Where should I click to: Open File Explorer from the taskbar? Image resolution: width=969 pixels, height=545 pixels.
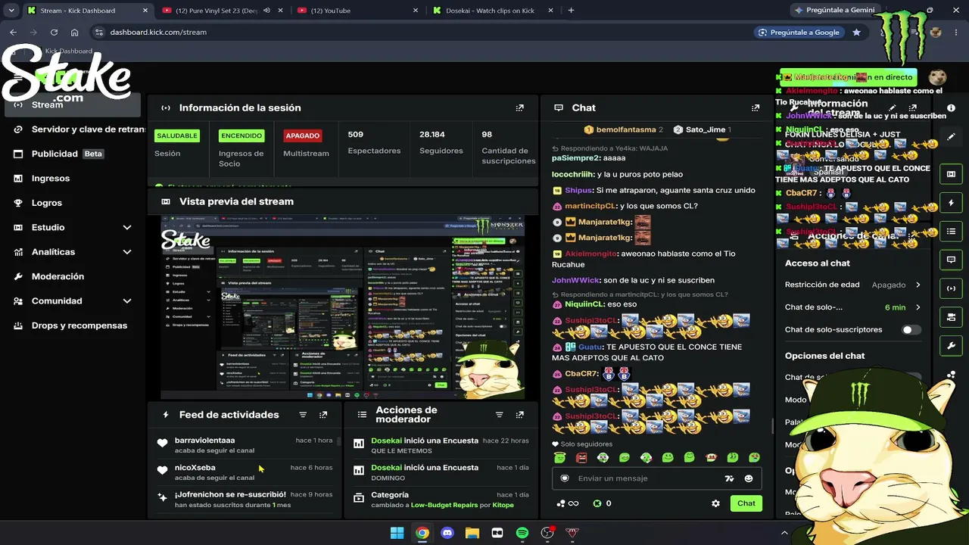pos(472,533)
